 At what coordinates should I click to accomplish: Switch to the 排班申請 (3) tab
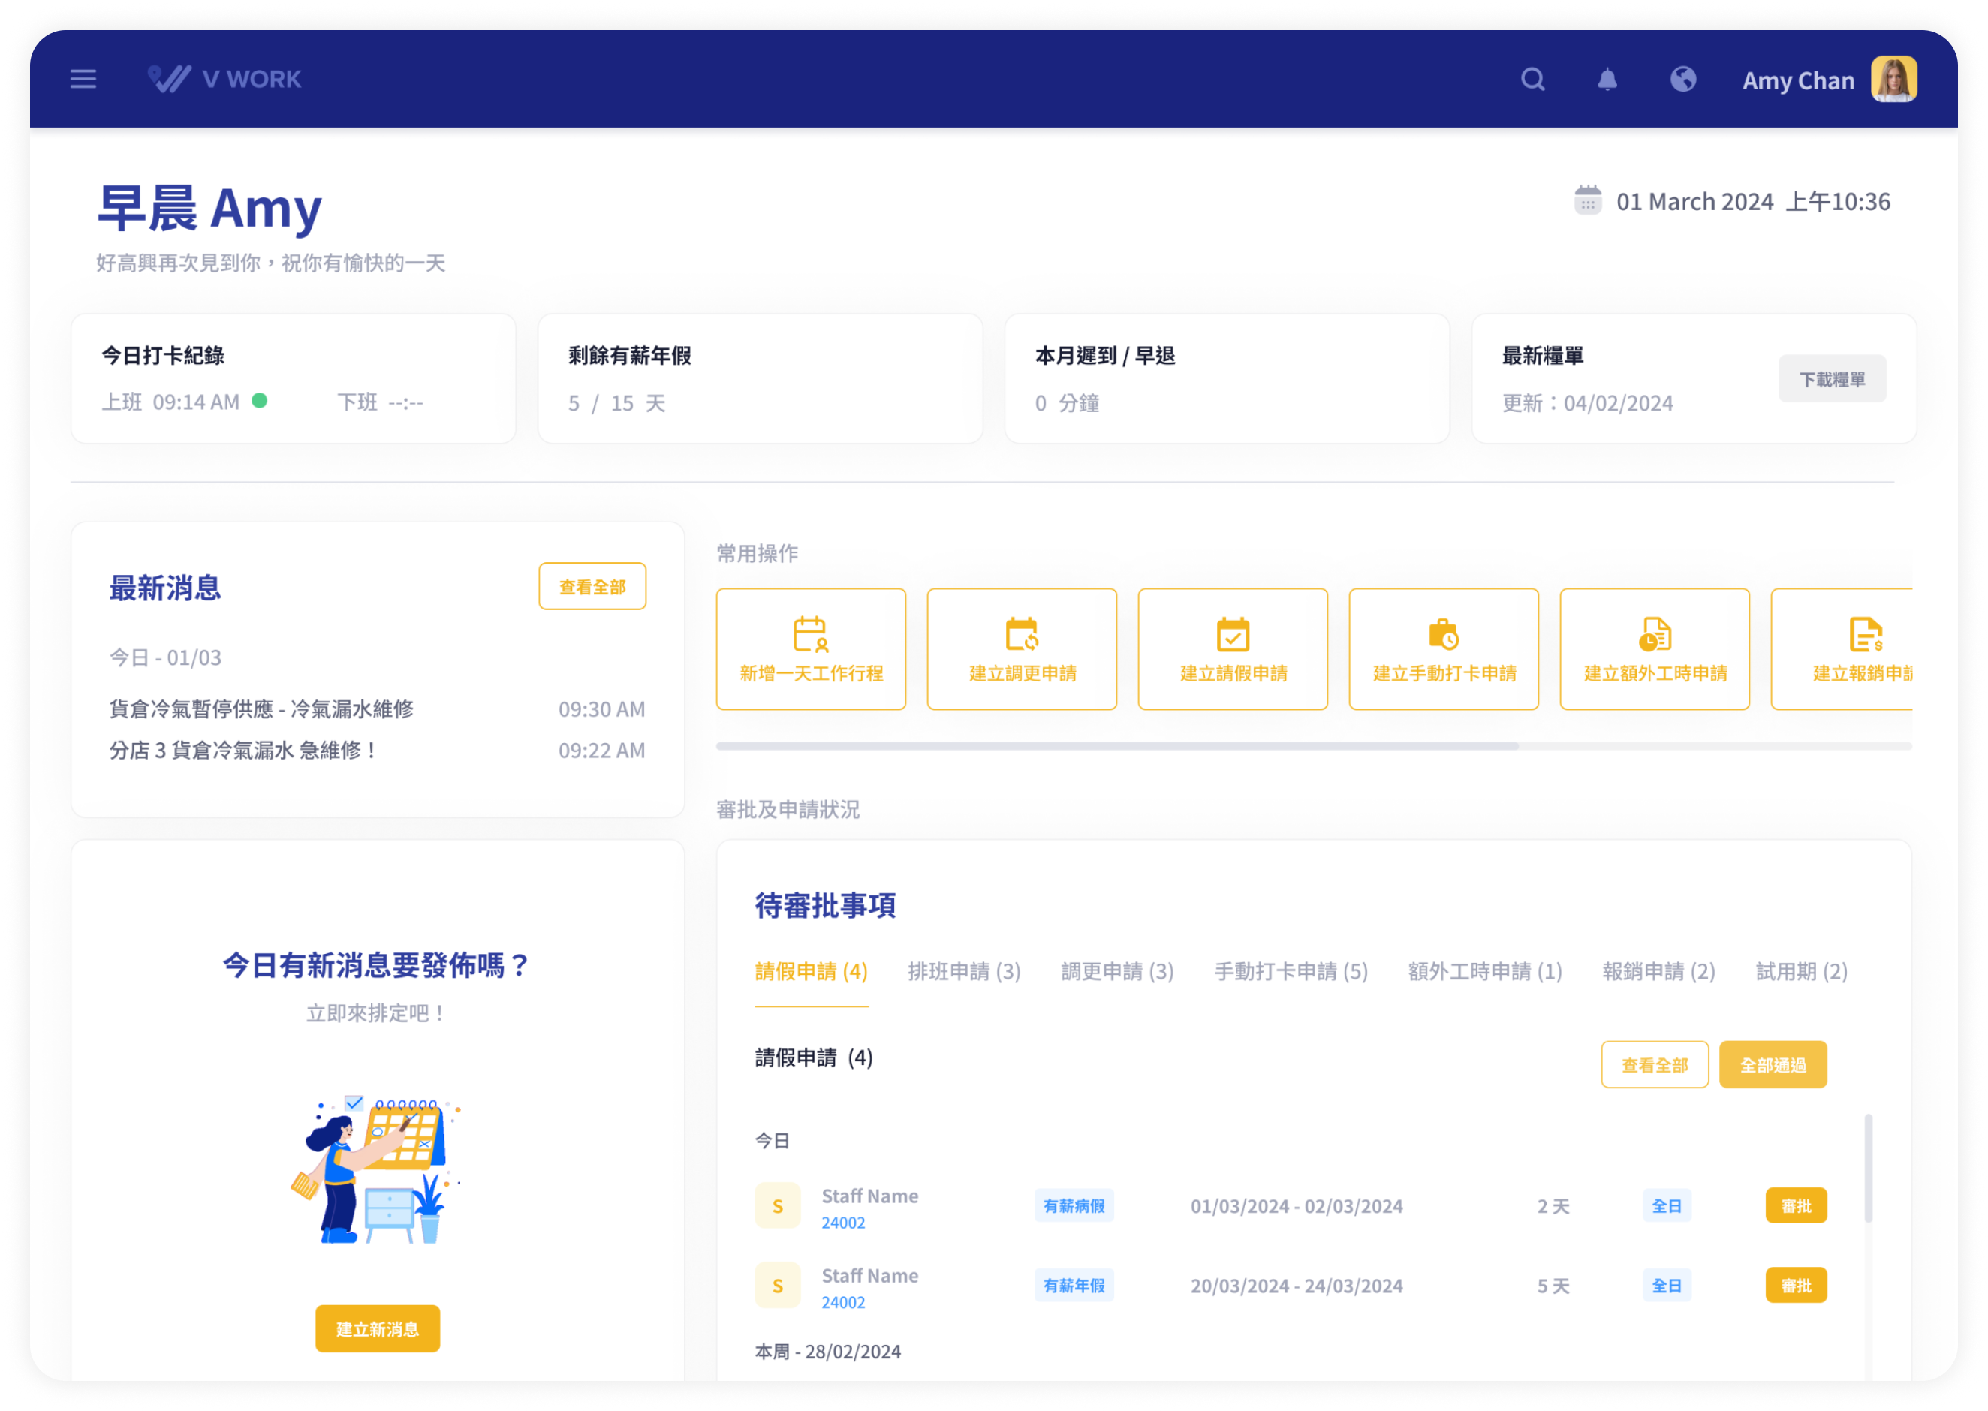pyautogui.click(x=963, y=971)
